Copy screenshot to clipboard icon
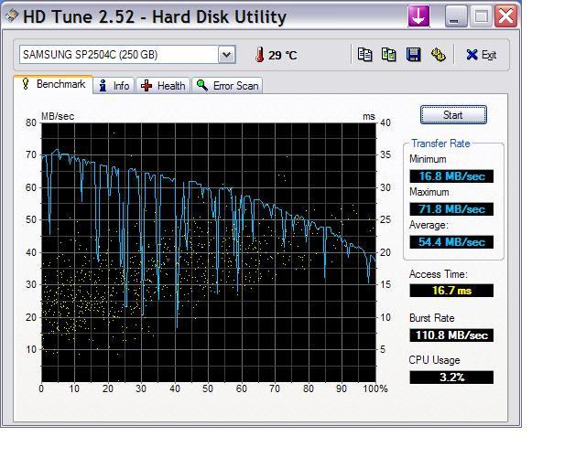Viewport: 586px width, 468px height. (x=388, y=55)
